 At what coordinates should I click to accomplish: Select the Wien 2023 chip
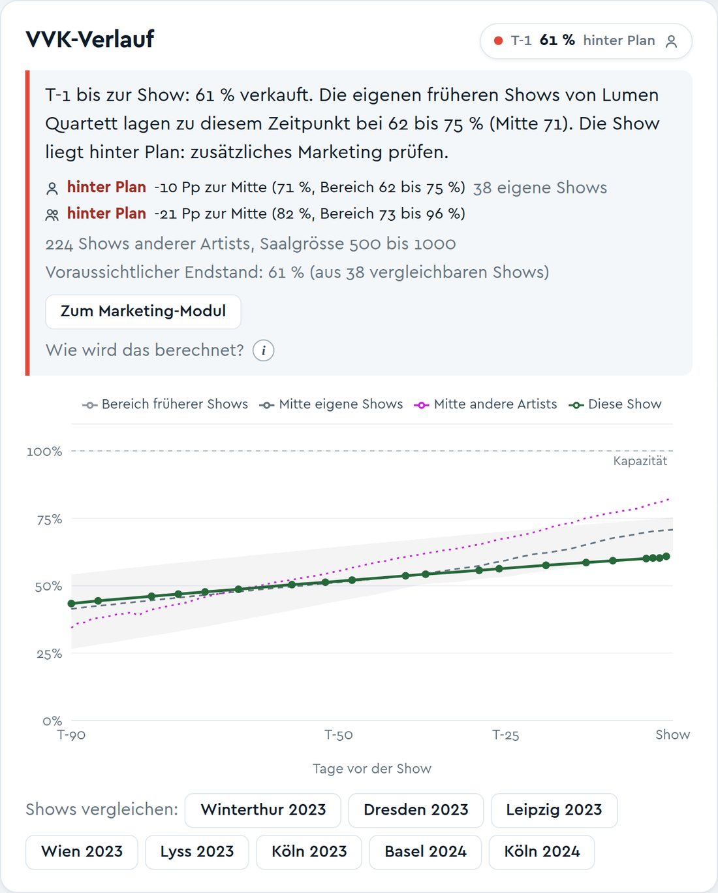[82, 852]
